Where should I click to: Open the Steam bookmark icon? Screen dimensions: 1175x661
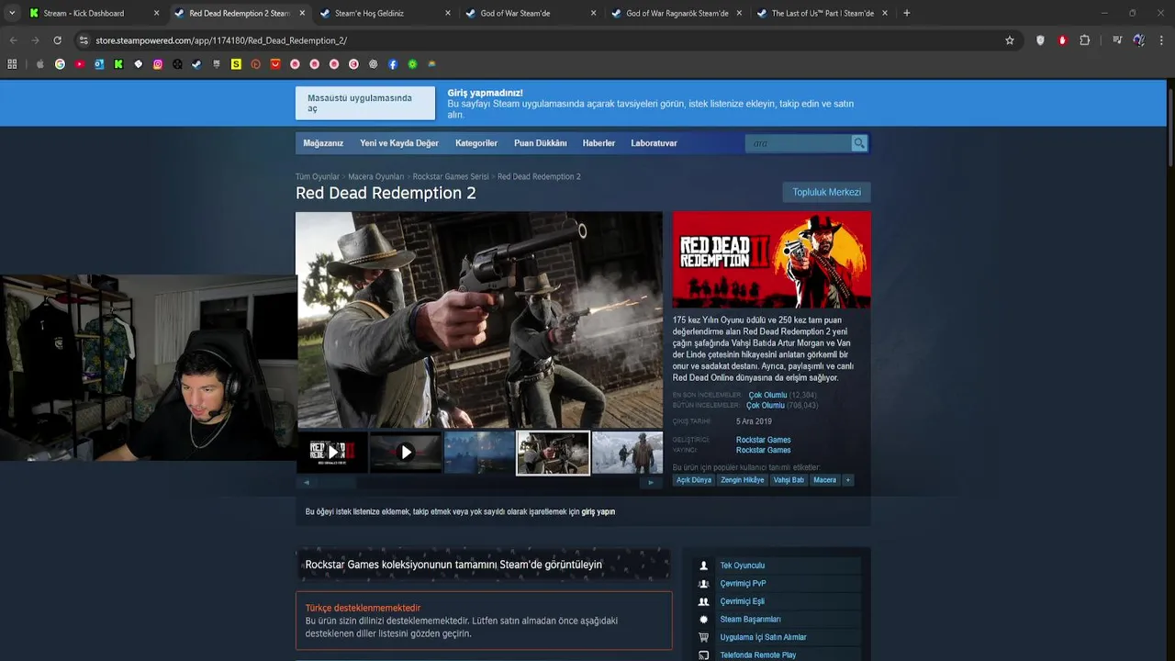tap(196, 64)
